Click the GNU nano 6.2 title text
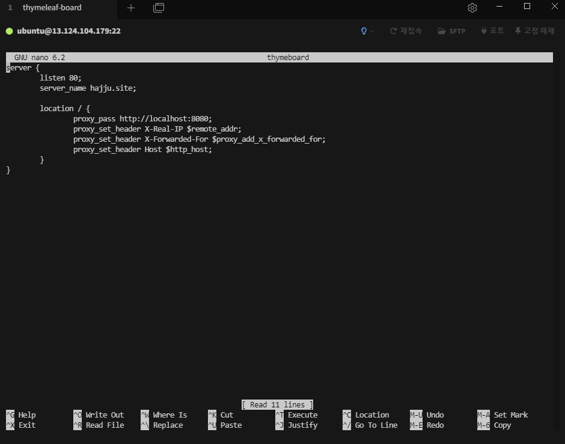Image resolution: width=565 pixels, height=444 pixels. (40, 57)
